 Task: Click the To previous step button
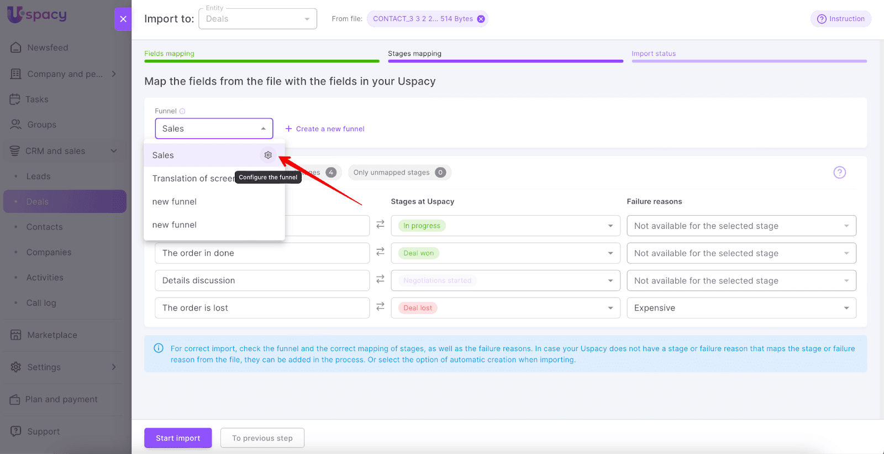coord(262,438)
